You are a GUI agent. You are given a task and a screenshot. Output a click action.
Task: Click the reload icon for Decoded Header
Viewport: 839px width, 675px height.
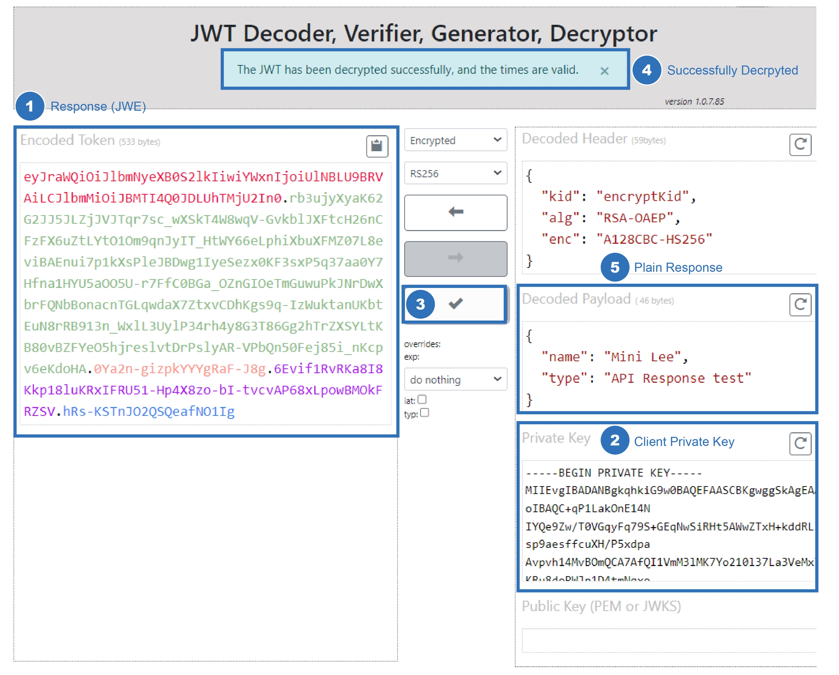tap(800, 144)
